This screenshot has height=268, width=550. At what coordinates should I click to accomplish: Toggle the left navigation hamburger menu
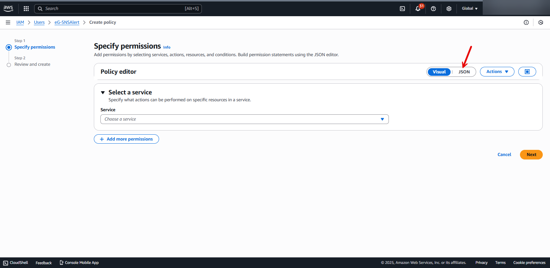(x=8, y=22)
